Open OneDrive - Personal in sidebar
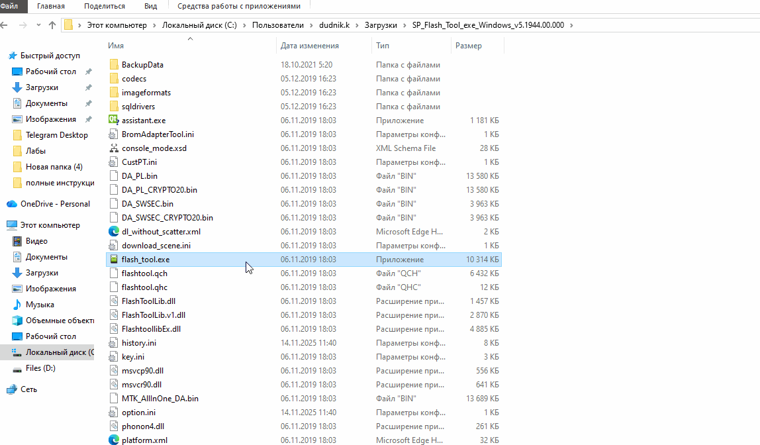Screen dimensions: 760x445 [55, 204]
